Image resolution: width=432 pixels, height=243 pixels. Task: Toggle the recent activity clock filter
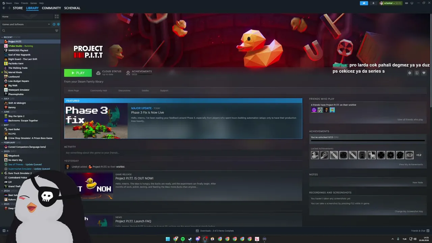53,24
